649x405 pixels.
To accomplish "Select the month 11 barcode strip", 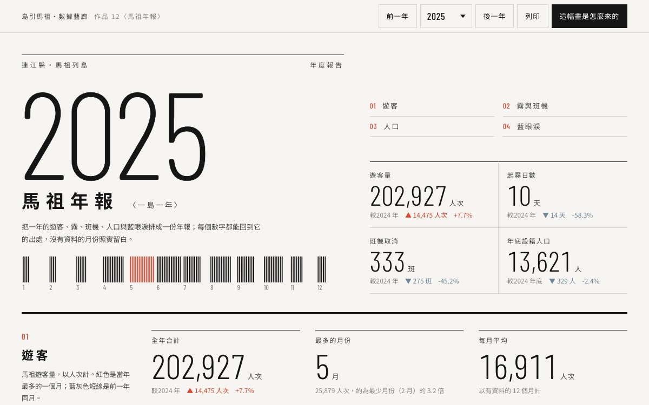I will [297, 269].
